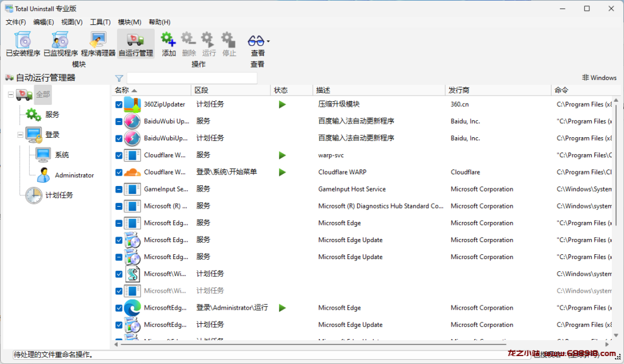Click the filter funnel icon
Image resolution: width=624 pixels, height=364 pixels.
119,78
